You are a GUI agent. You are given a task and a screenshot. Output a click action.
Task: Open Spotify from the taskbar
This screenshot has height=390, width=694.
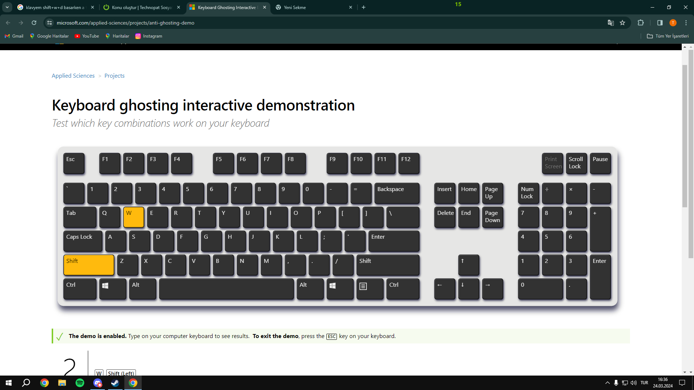80,383
